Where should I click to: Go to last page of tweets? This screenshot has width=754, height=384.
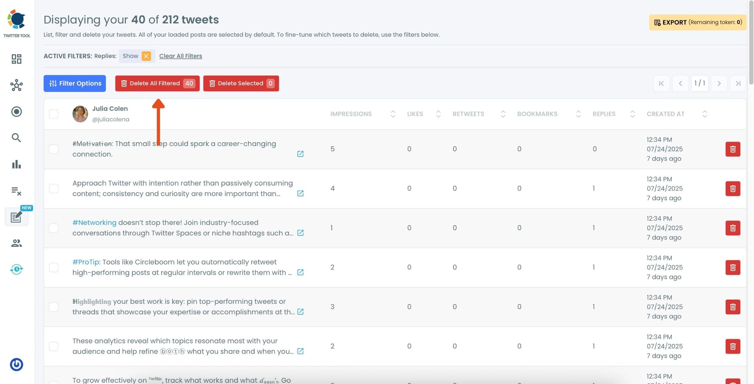point(738,83)
